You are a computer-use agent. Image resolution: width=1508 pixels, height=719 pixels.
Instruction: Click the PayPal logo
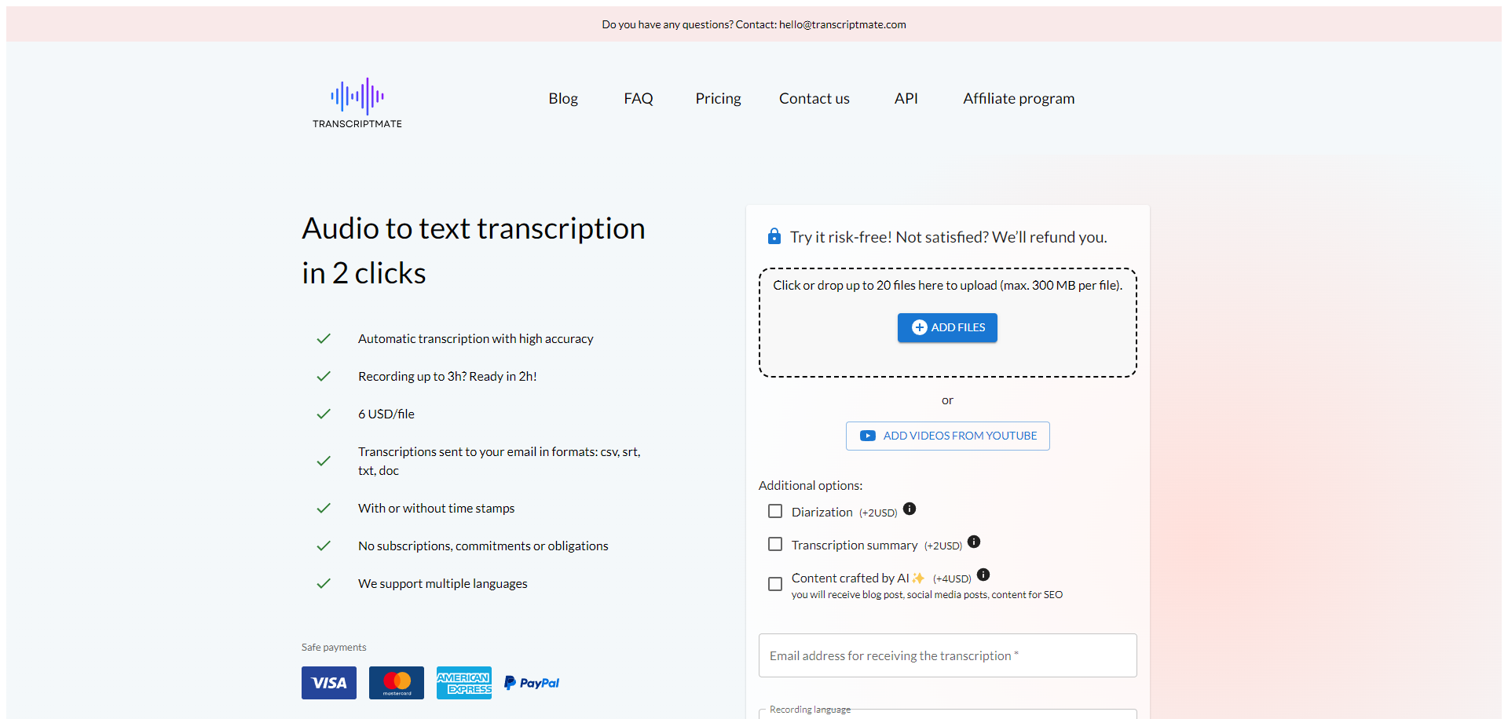[532, 683]
